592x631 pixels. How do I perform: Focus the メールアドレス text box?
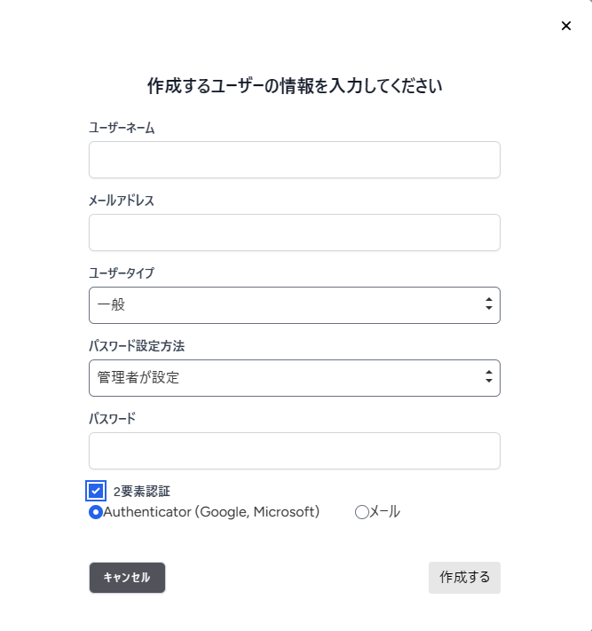pos(294,233)
